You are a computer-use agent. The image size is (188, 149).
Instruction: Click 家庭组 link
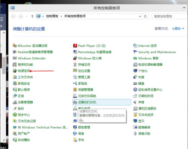click(82, 84)
